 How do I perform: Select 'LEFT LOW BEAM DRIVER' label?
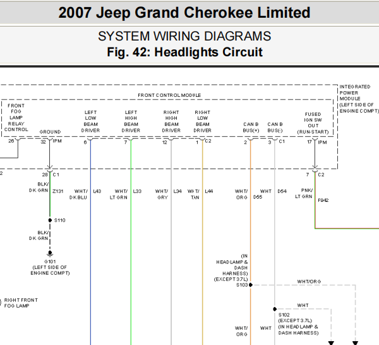90,122
